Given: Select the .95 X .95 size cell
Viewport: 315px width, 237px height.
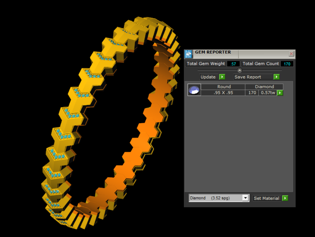Looking at the screenshot, I should (x=223, y=93).
